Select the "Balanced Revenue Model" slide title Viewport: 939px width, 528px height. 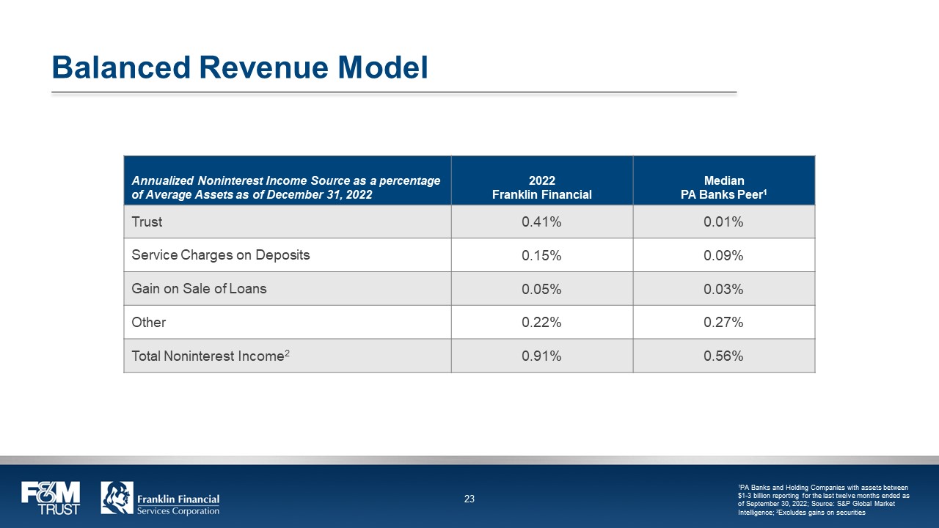240,67
